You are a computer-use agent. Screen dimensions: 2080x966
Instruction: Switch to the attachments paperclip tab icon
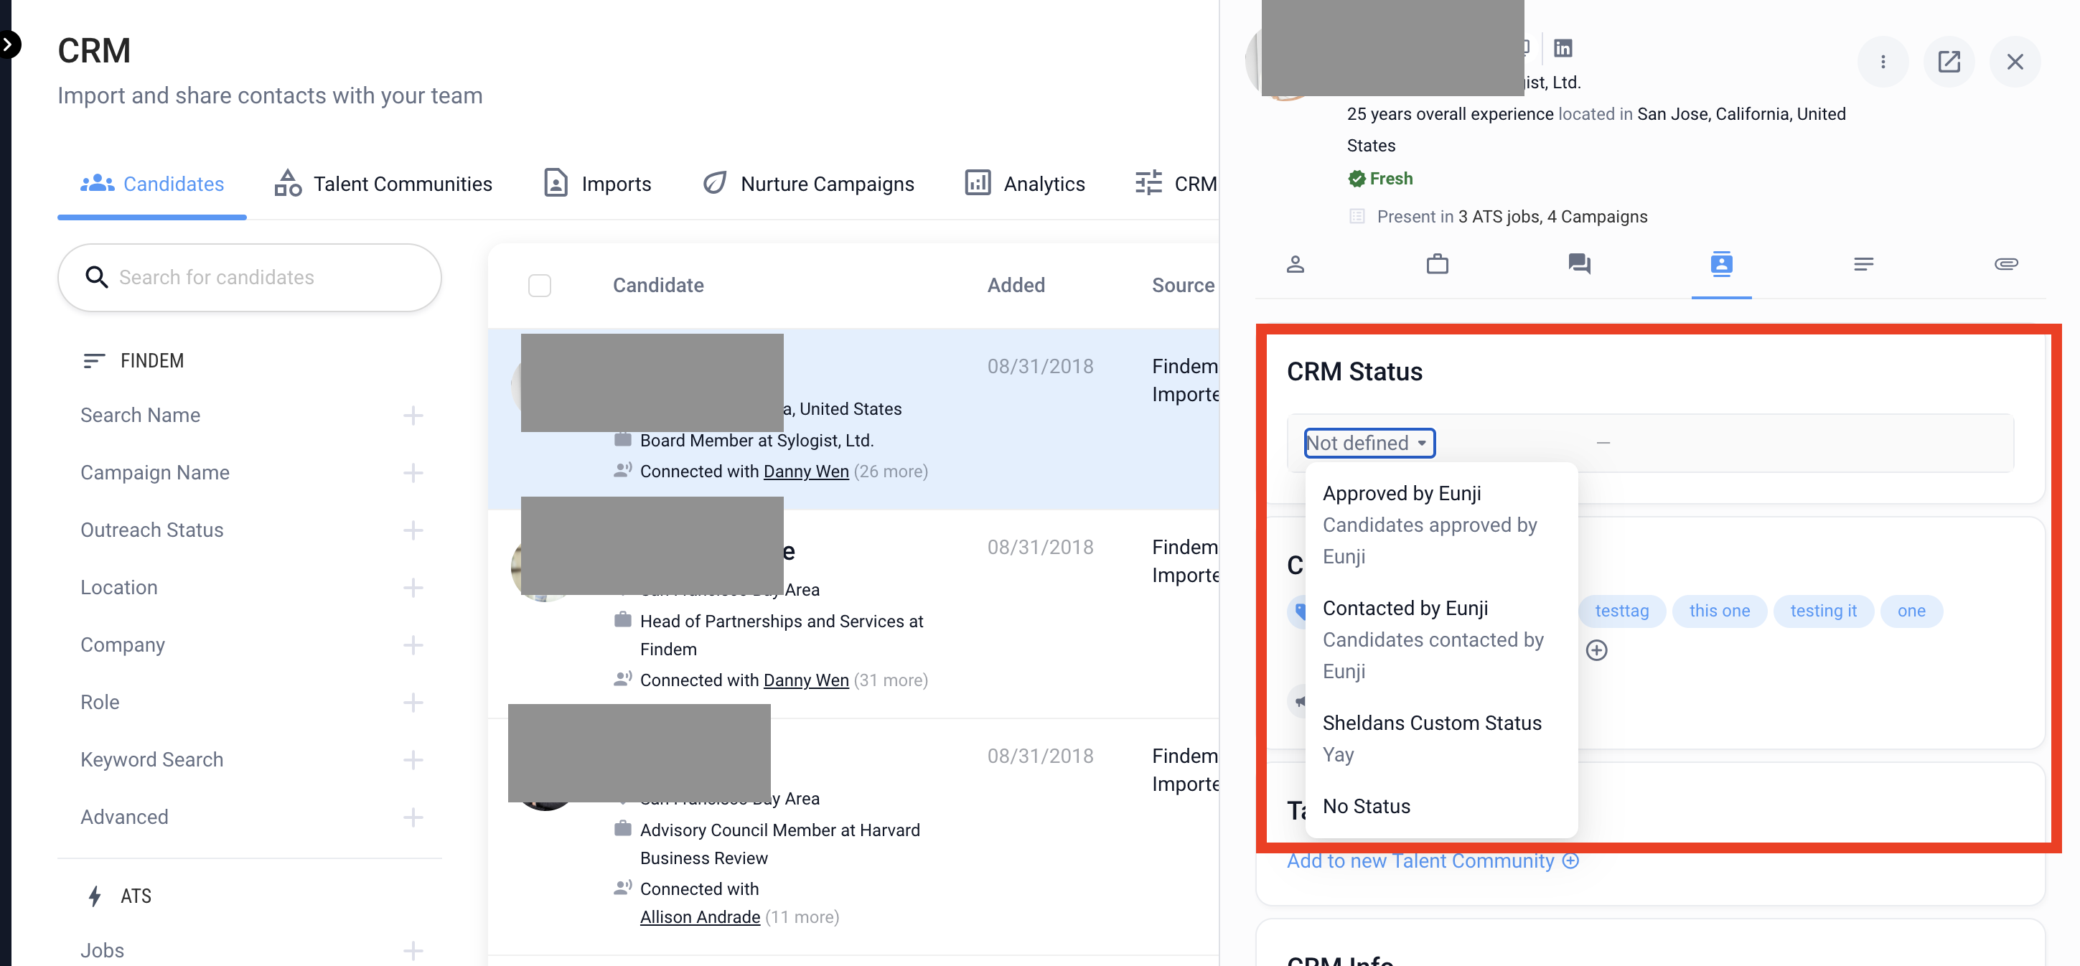pos(2007,264)
